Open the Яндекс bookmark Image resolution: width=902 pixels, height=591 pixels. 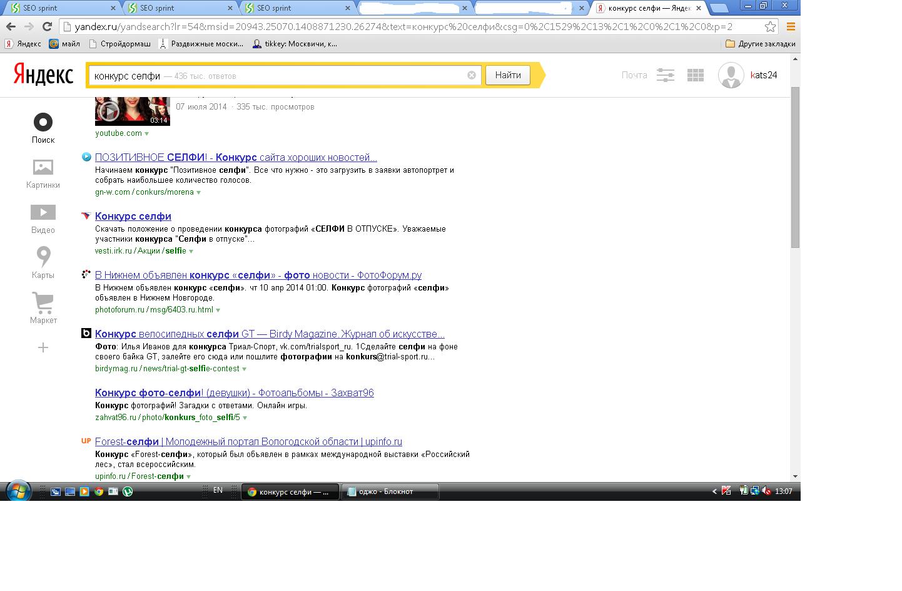tap(23, 44)
